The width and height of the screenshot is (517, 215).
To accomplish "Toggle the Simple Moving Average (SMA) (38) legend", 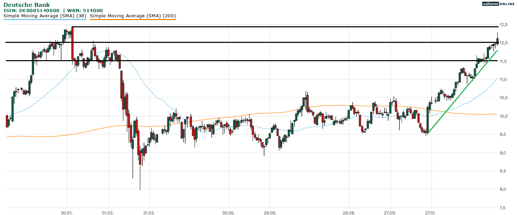I will 45,16.
